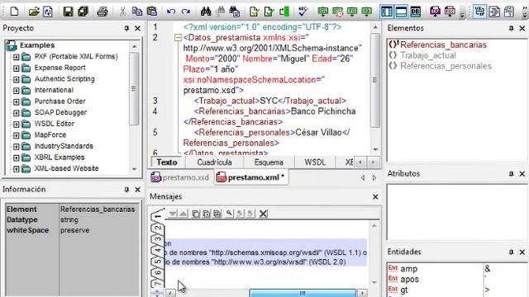This screenshot has width=529, height=297.
Task: Toggle the project window layout button
Action: pyautogui.click(x=387, y=12)
